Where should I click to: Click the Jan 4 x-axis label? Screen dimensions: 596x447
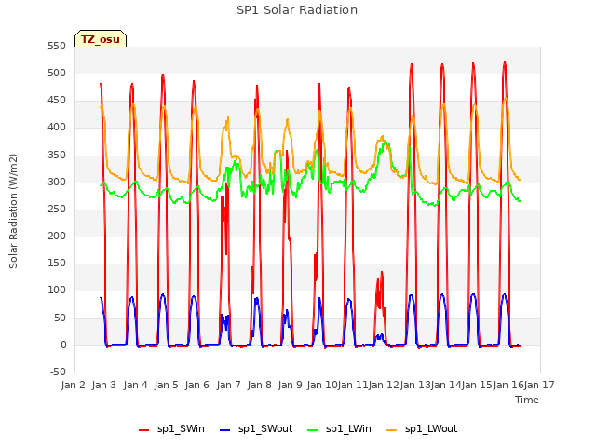[136, 385]
